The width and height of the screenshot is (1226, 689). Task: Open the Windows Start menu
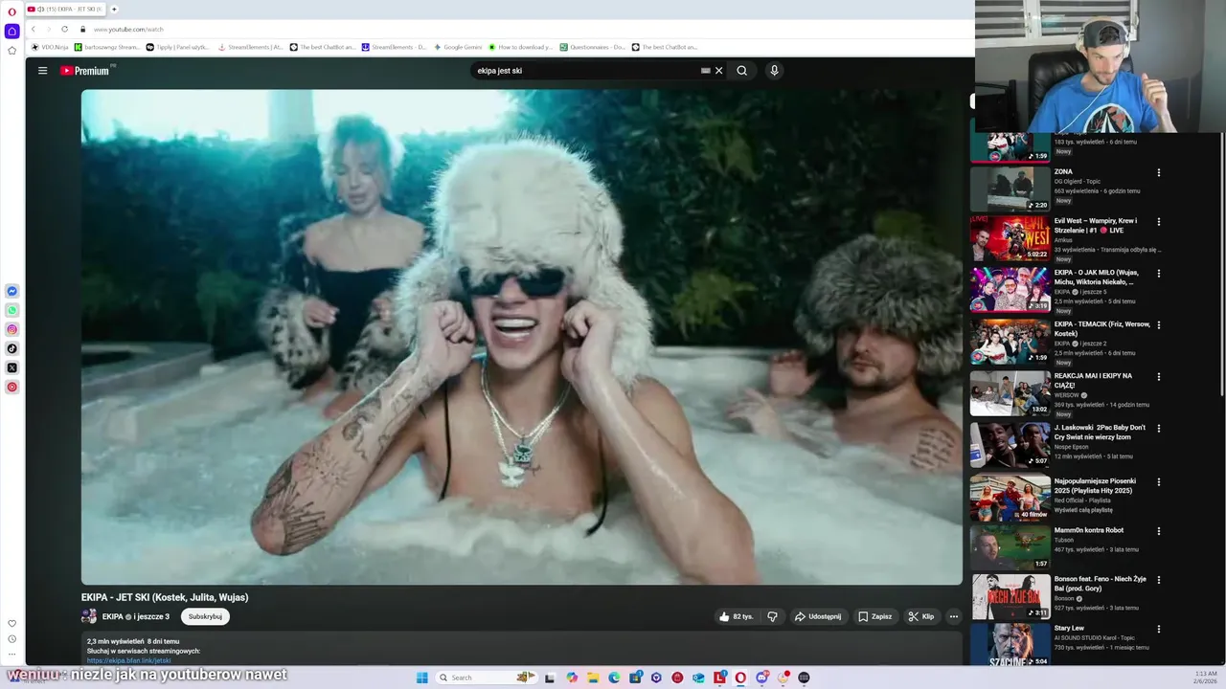tap(421, 678)
